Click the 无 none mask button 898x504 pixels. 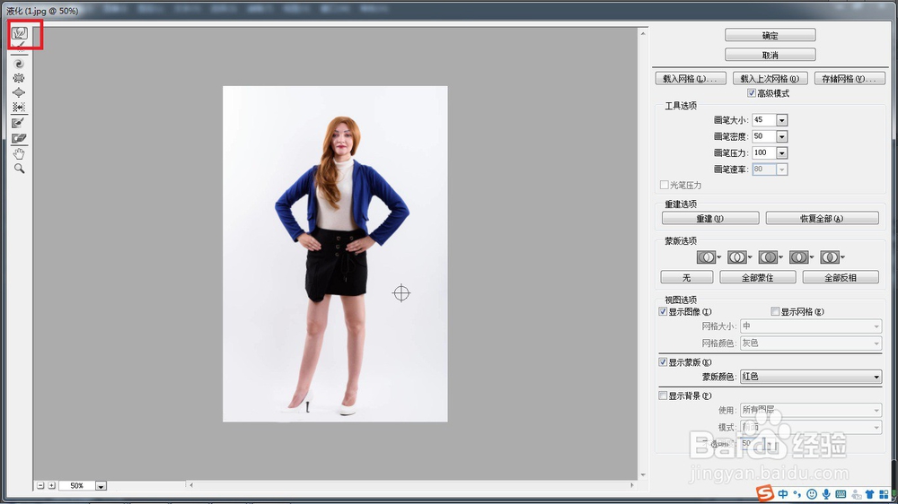pos(687,277)
